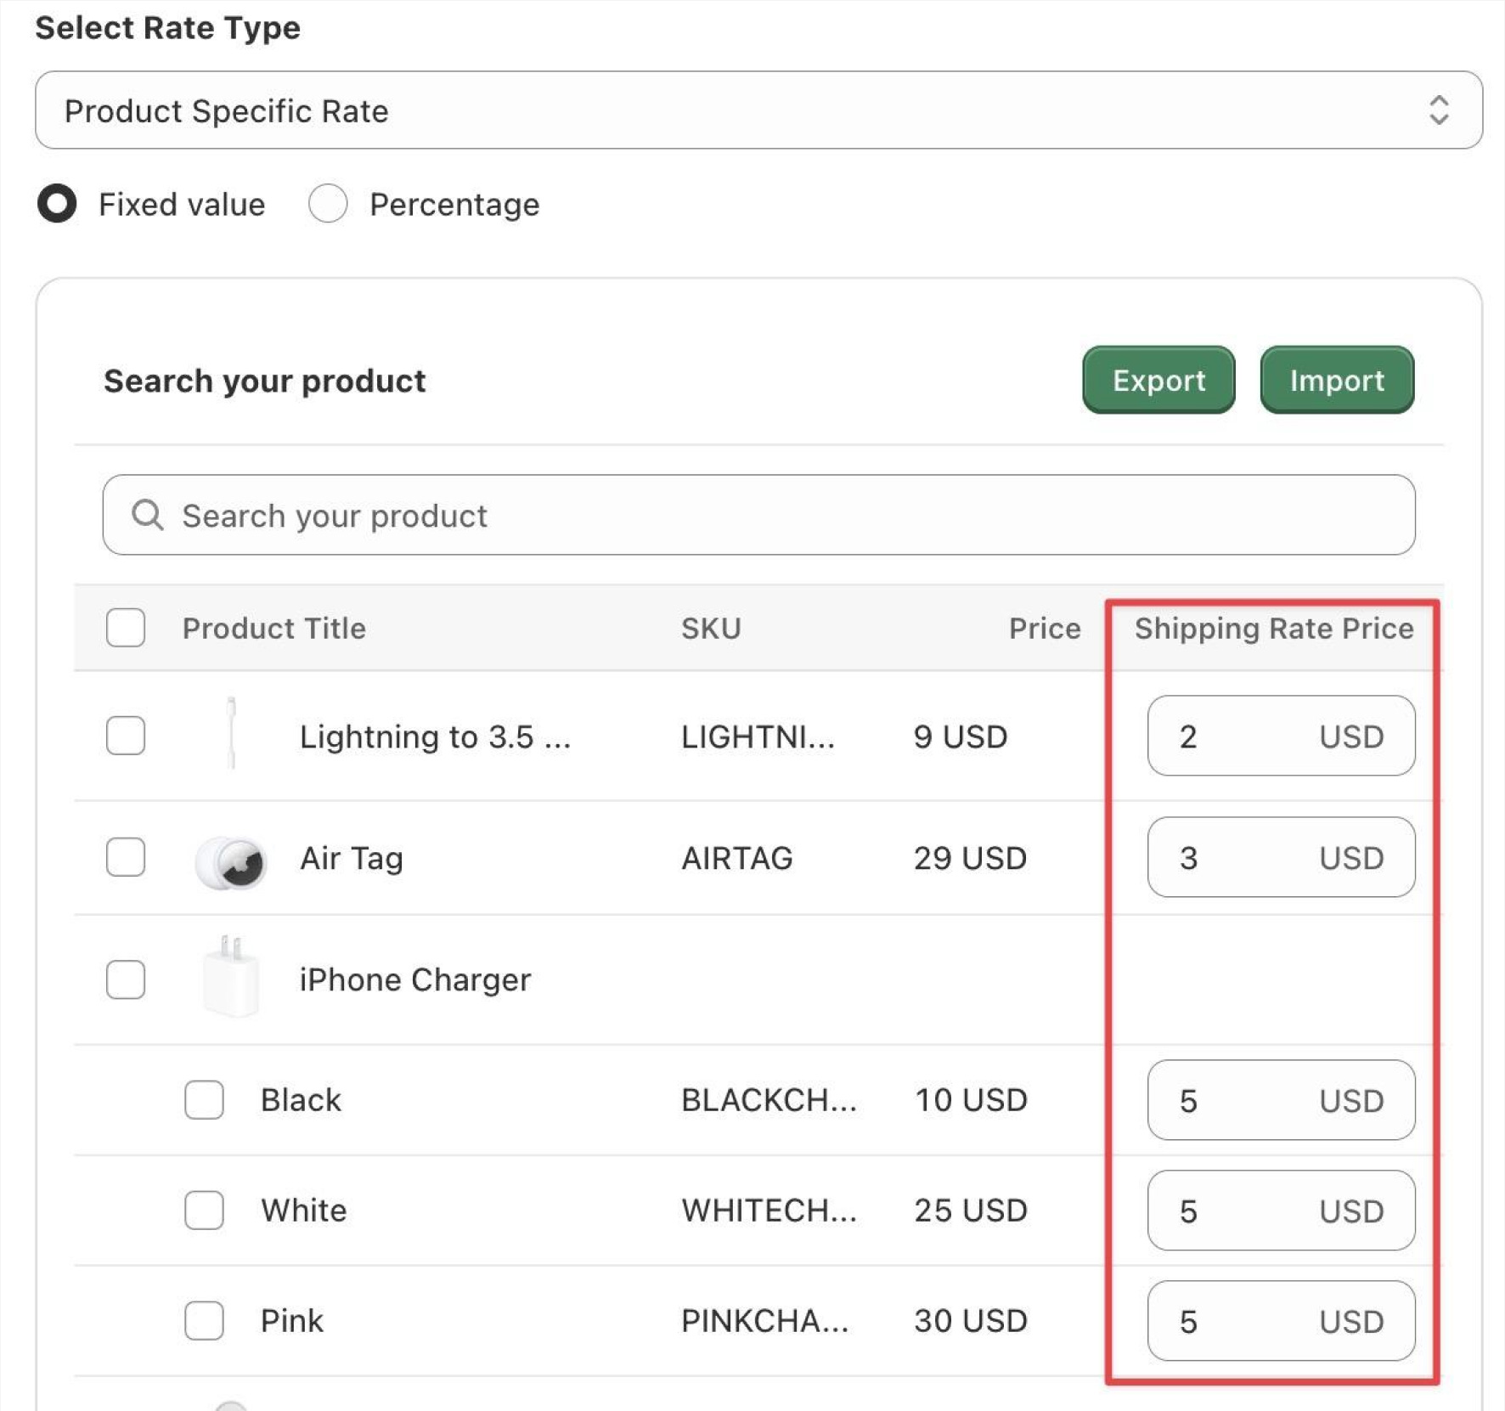
Task: Click the '10 USD' price cell
Action: [x=971, y=1100]
